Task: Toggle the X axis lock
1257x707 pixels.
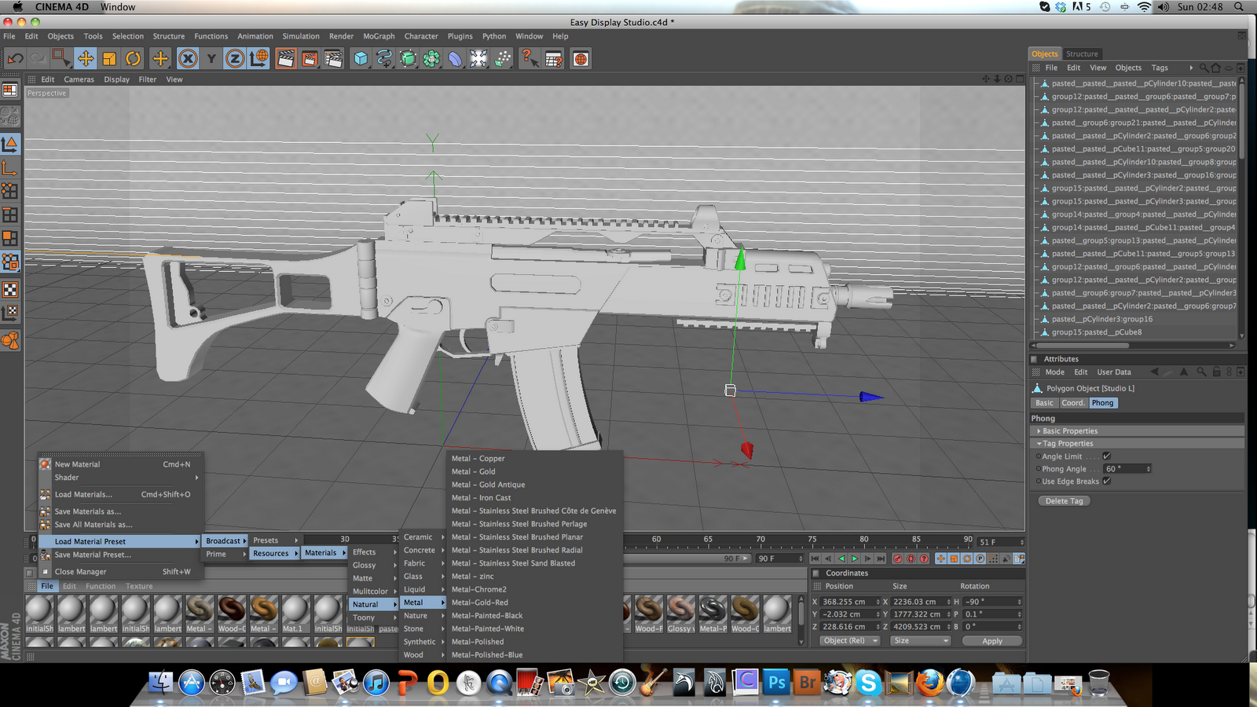Action: point(188,58)
